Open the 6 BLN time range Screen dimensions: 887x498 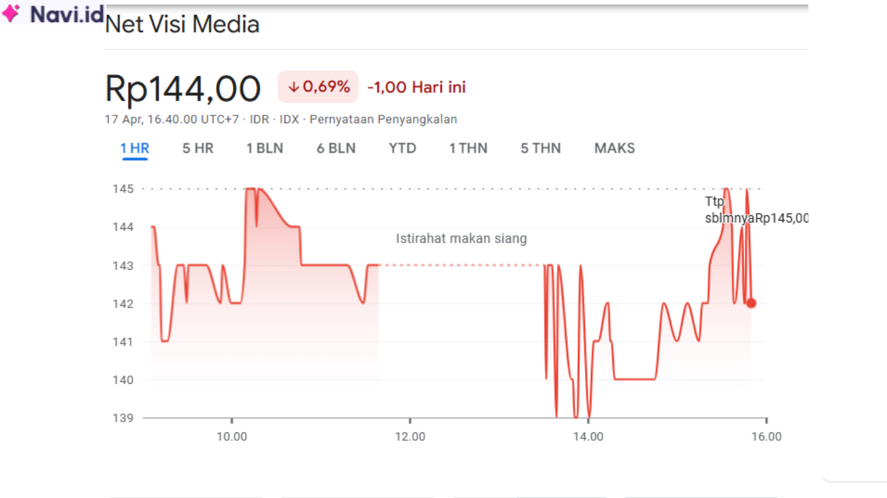pyautogui.click(x=336, y=148)
